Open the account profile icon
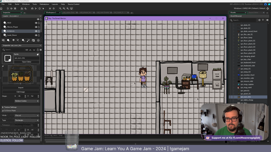This screenshot has height=152, width=271. click(266, 4)
